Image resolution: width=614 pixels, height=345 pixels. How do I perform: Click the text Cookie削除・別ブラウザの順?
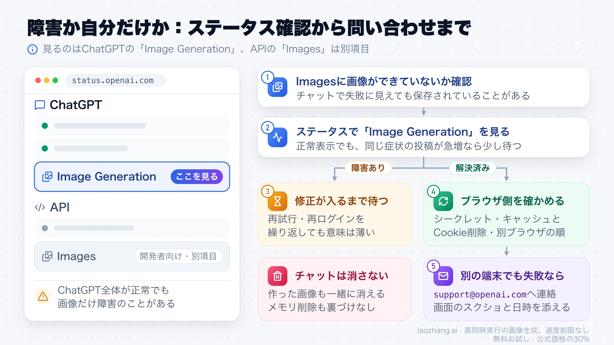499,232
